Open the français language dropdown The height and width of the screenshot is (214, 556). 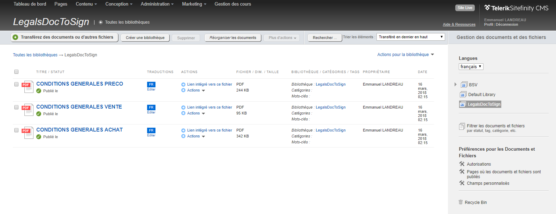coord(471,66)
